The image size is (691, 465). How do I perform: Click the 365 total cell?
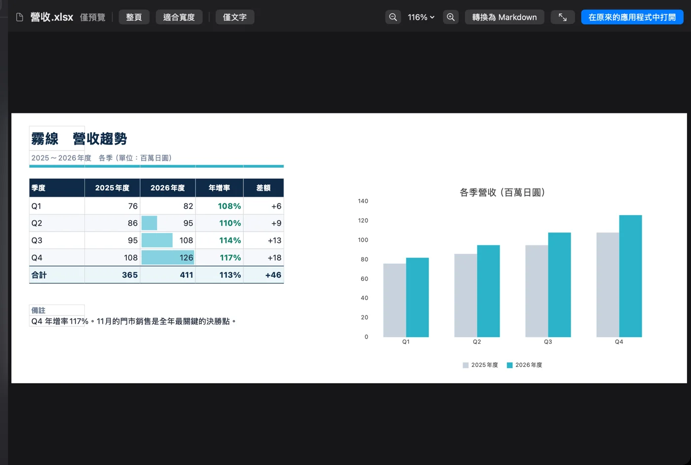[x=112, y=275]
